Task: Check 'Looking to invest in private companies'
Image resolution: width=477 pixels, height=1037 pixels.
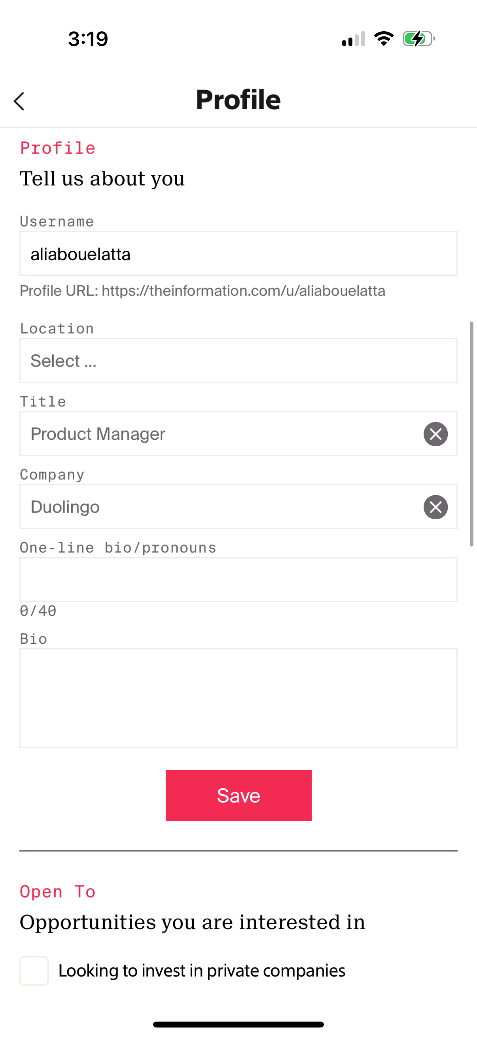Action: (34, 971)
